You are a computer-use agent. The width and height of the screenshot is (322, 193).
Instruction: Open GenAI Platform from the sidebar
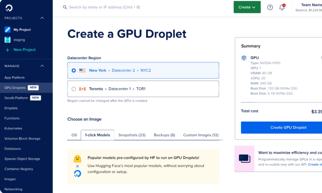pos(16,98)
